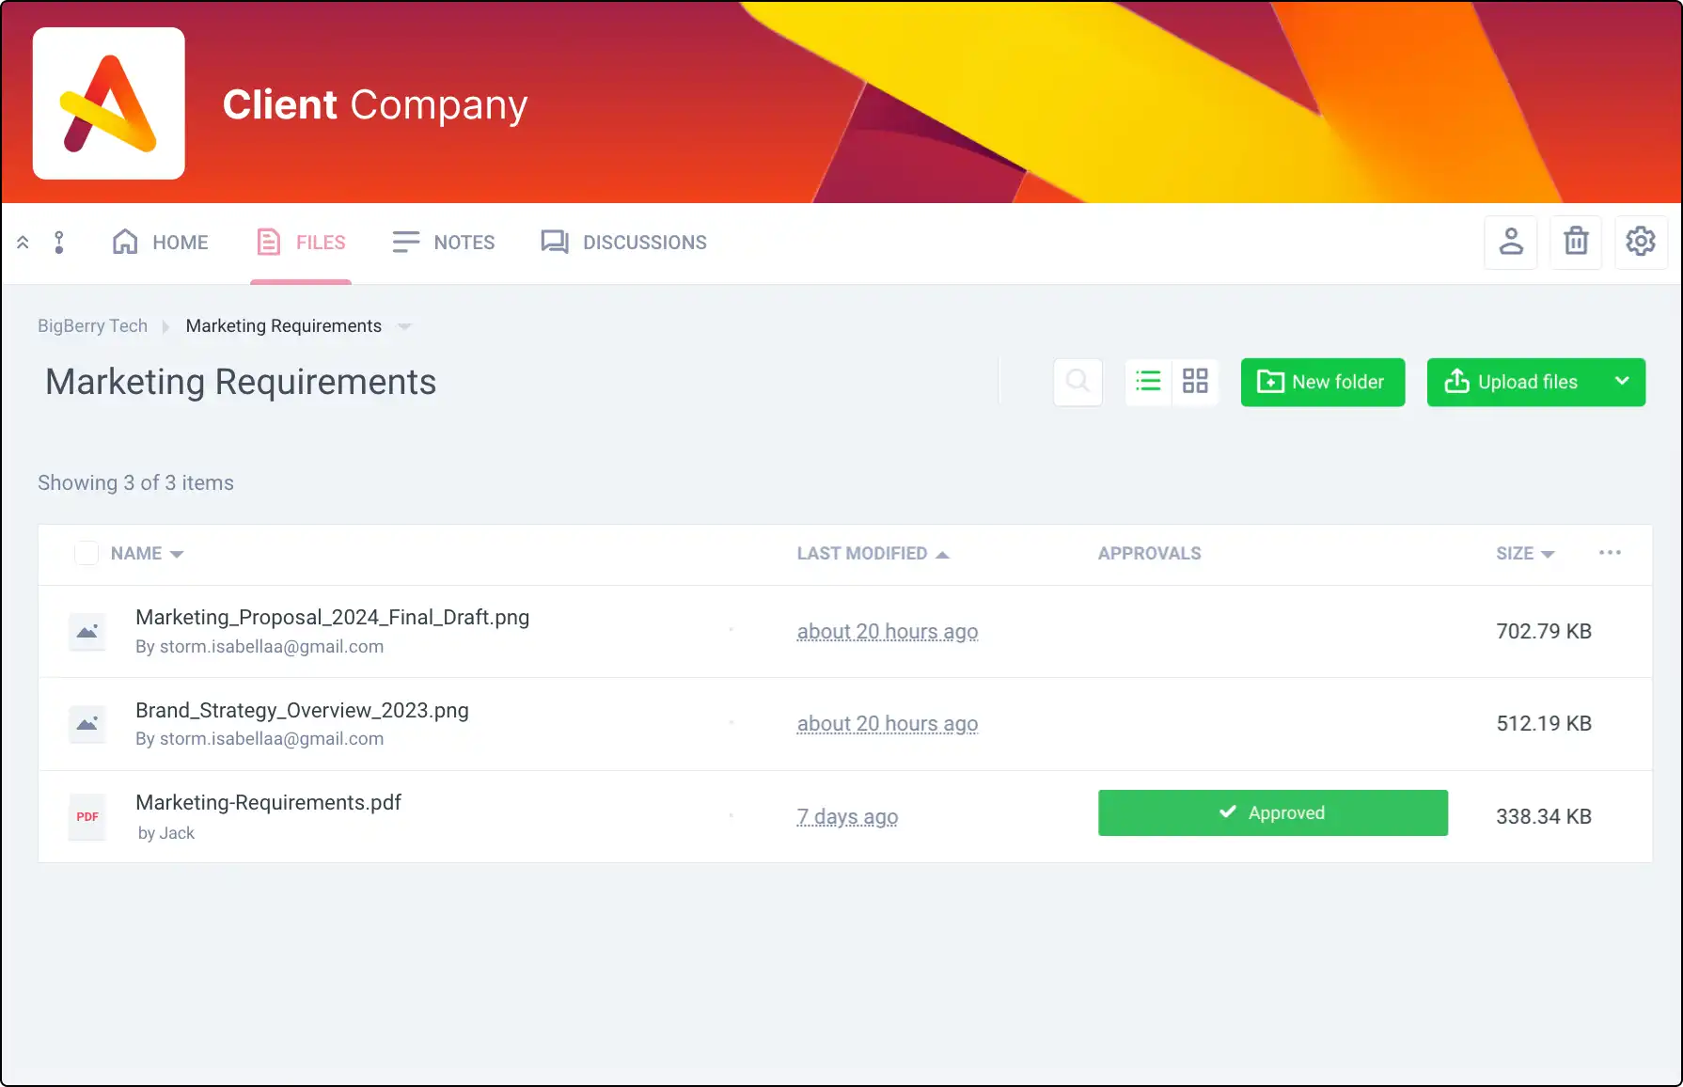This screenshot has width=1683, height=1087.
Task: Collapse the header with the double-chevron icon
Action: (x=23, y=243)
